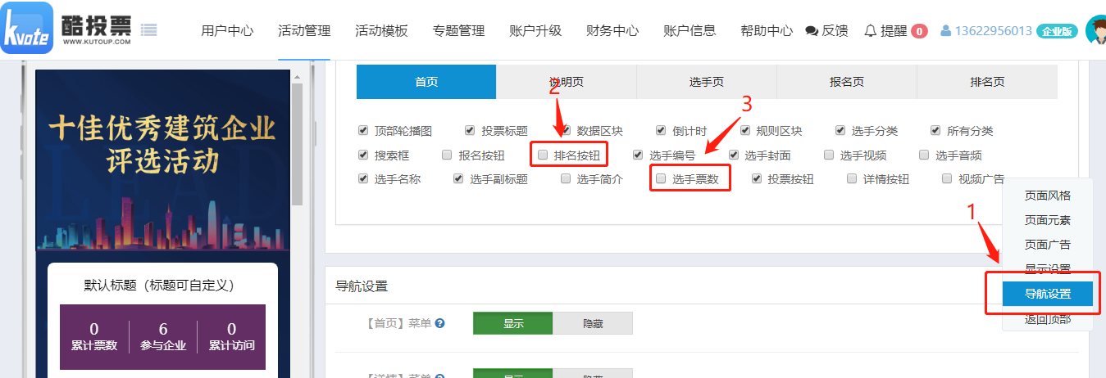The width and height of the screenshot is (1106, 378).
Task: Click the user account phone number 13622956013
Action: pos(993,31)
